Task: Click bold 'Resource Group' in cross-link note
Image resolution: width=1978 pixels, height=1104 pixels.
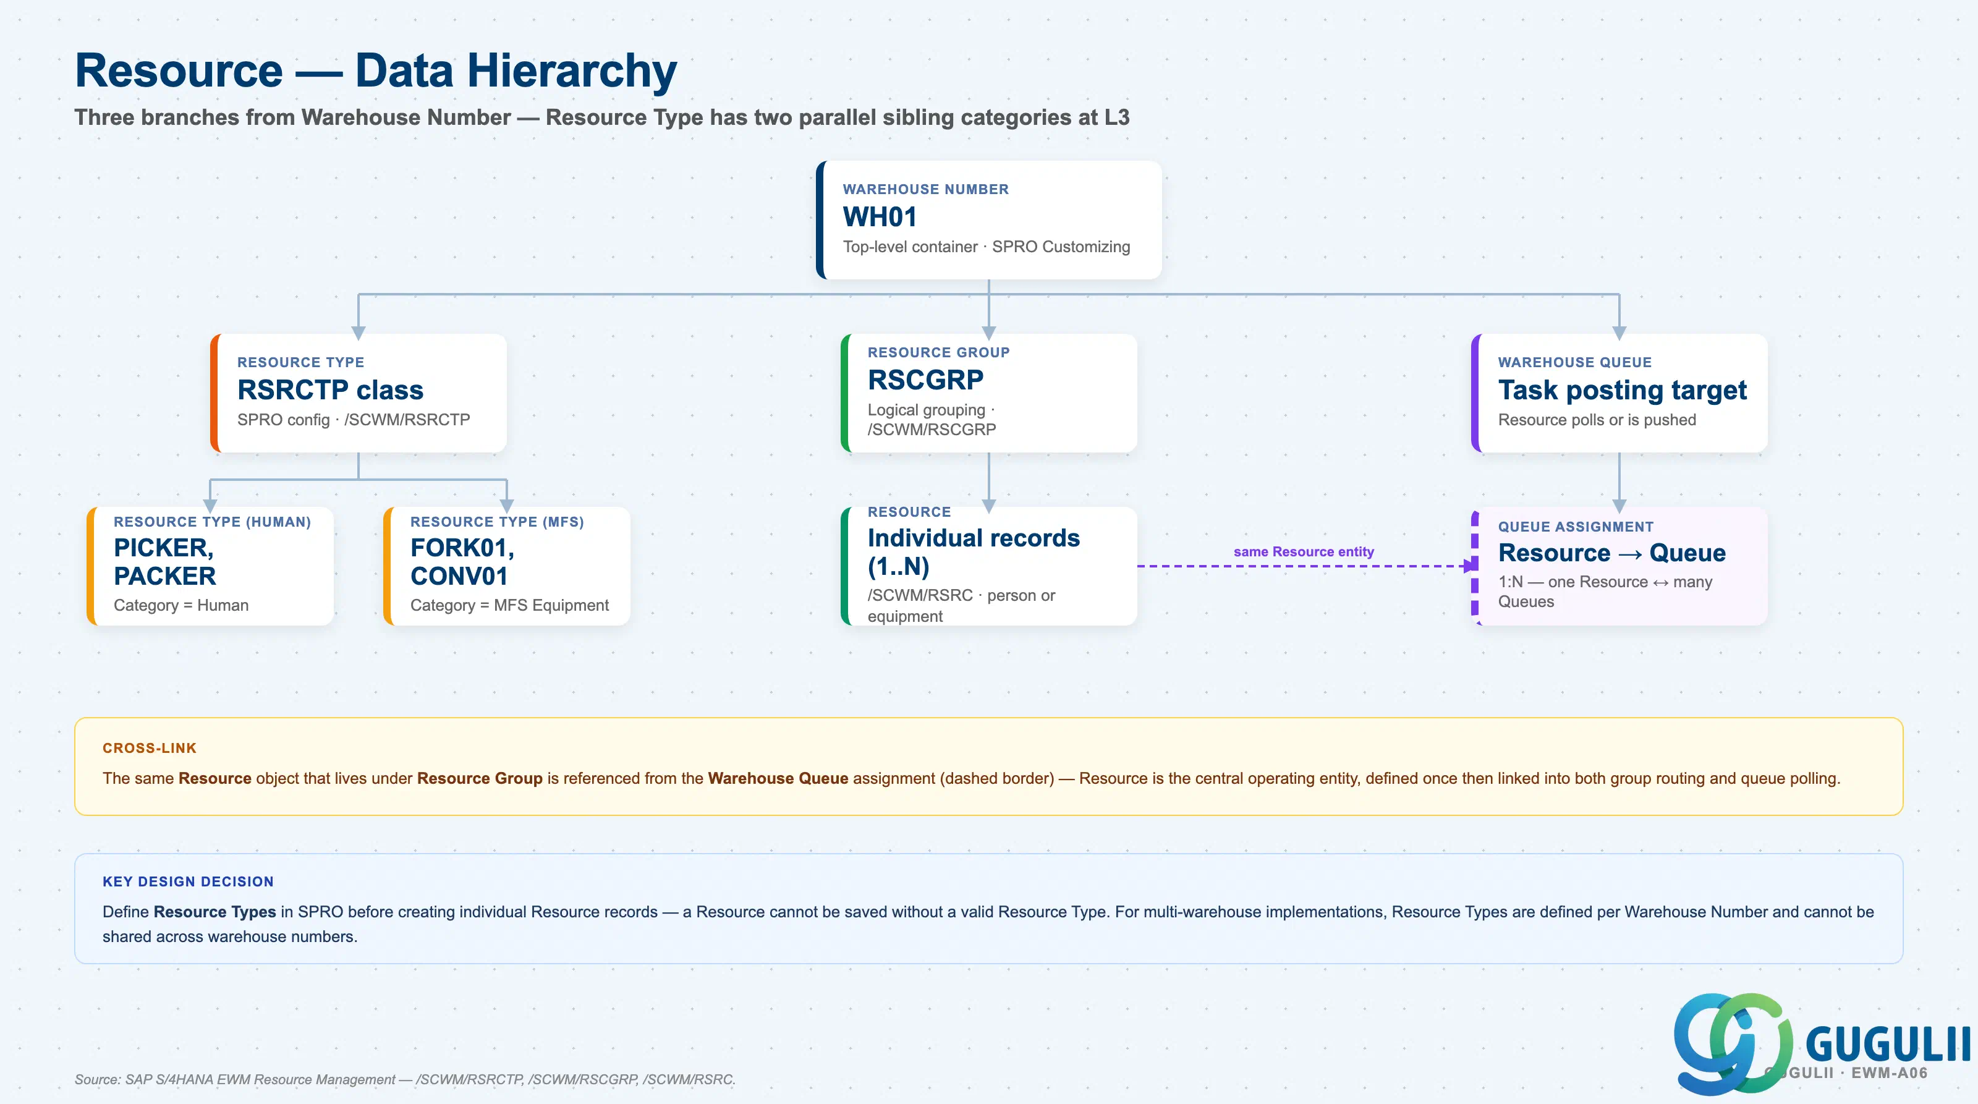Action: 480,778
